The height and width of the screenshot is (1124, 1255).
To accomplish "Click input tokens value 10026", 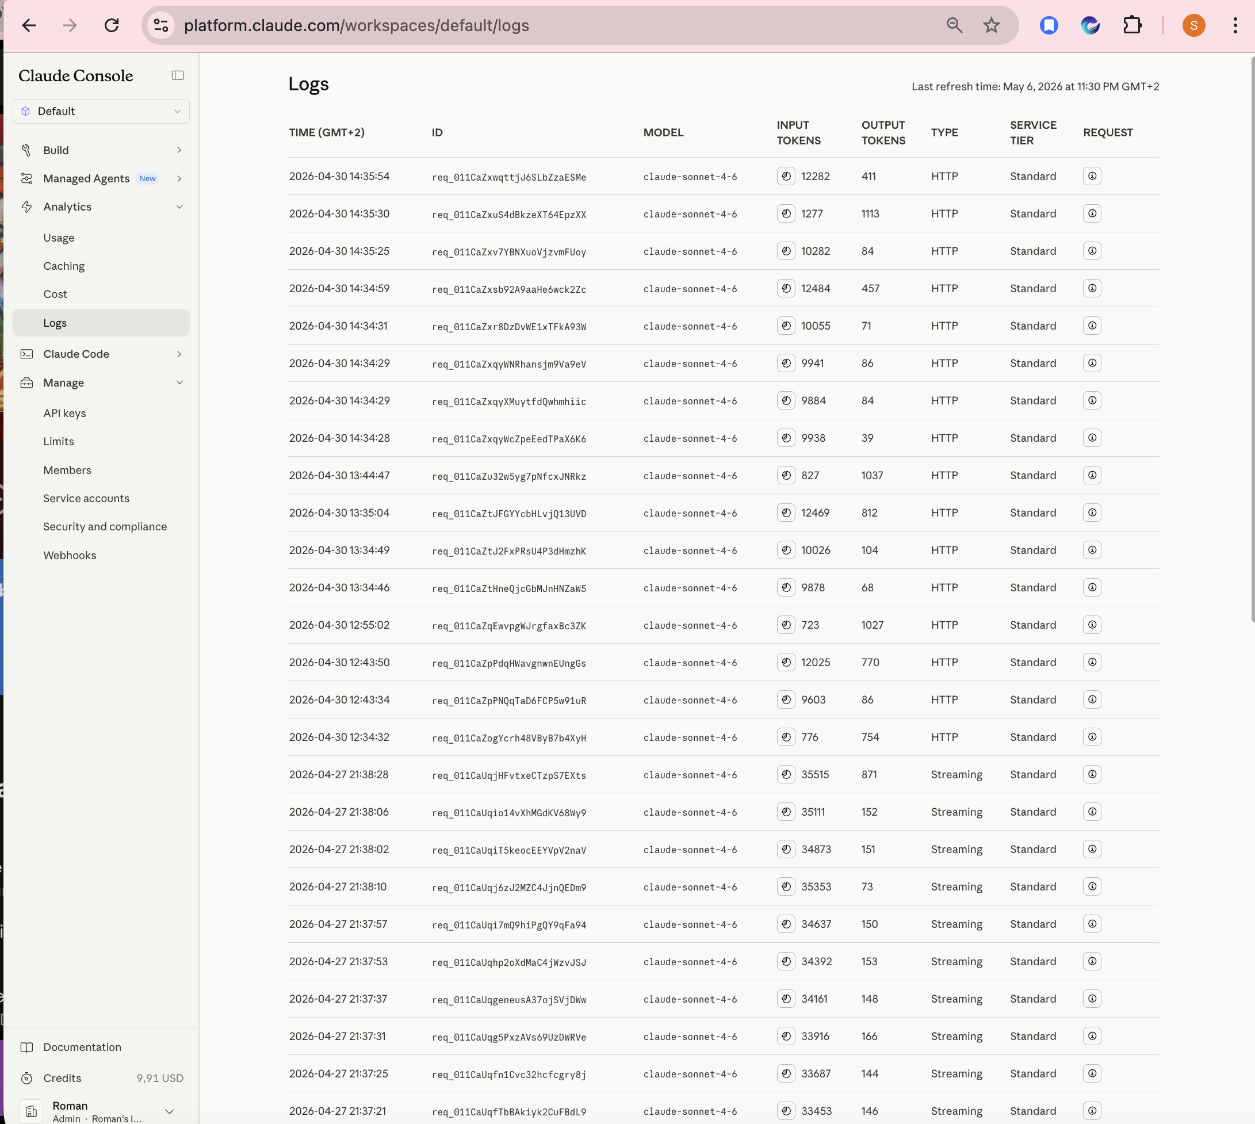I will 815,550.
